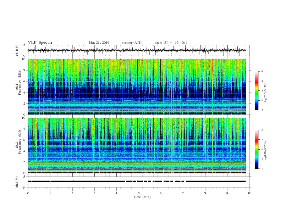Click the "Time (min)" axis label

pos(142,197)
